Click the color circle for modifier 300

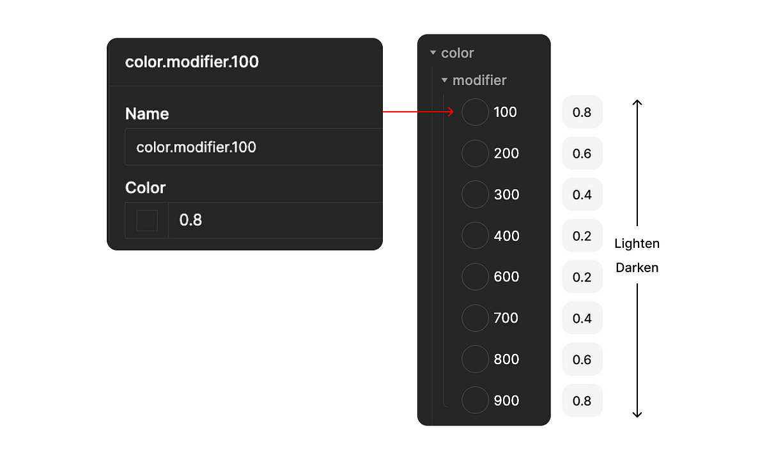click(x=475, y=194)
